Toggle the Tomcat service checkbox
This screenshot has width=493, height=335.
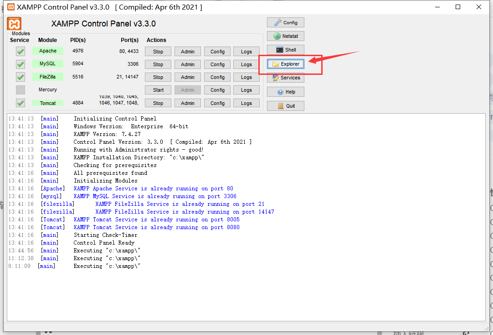pyautogui.click(x=21, y=103)
